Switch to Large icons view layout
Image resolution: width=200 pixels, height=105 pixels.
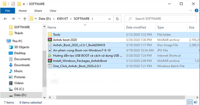coord(195,102)
